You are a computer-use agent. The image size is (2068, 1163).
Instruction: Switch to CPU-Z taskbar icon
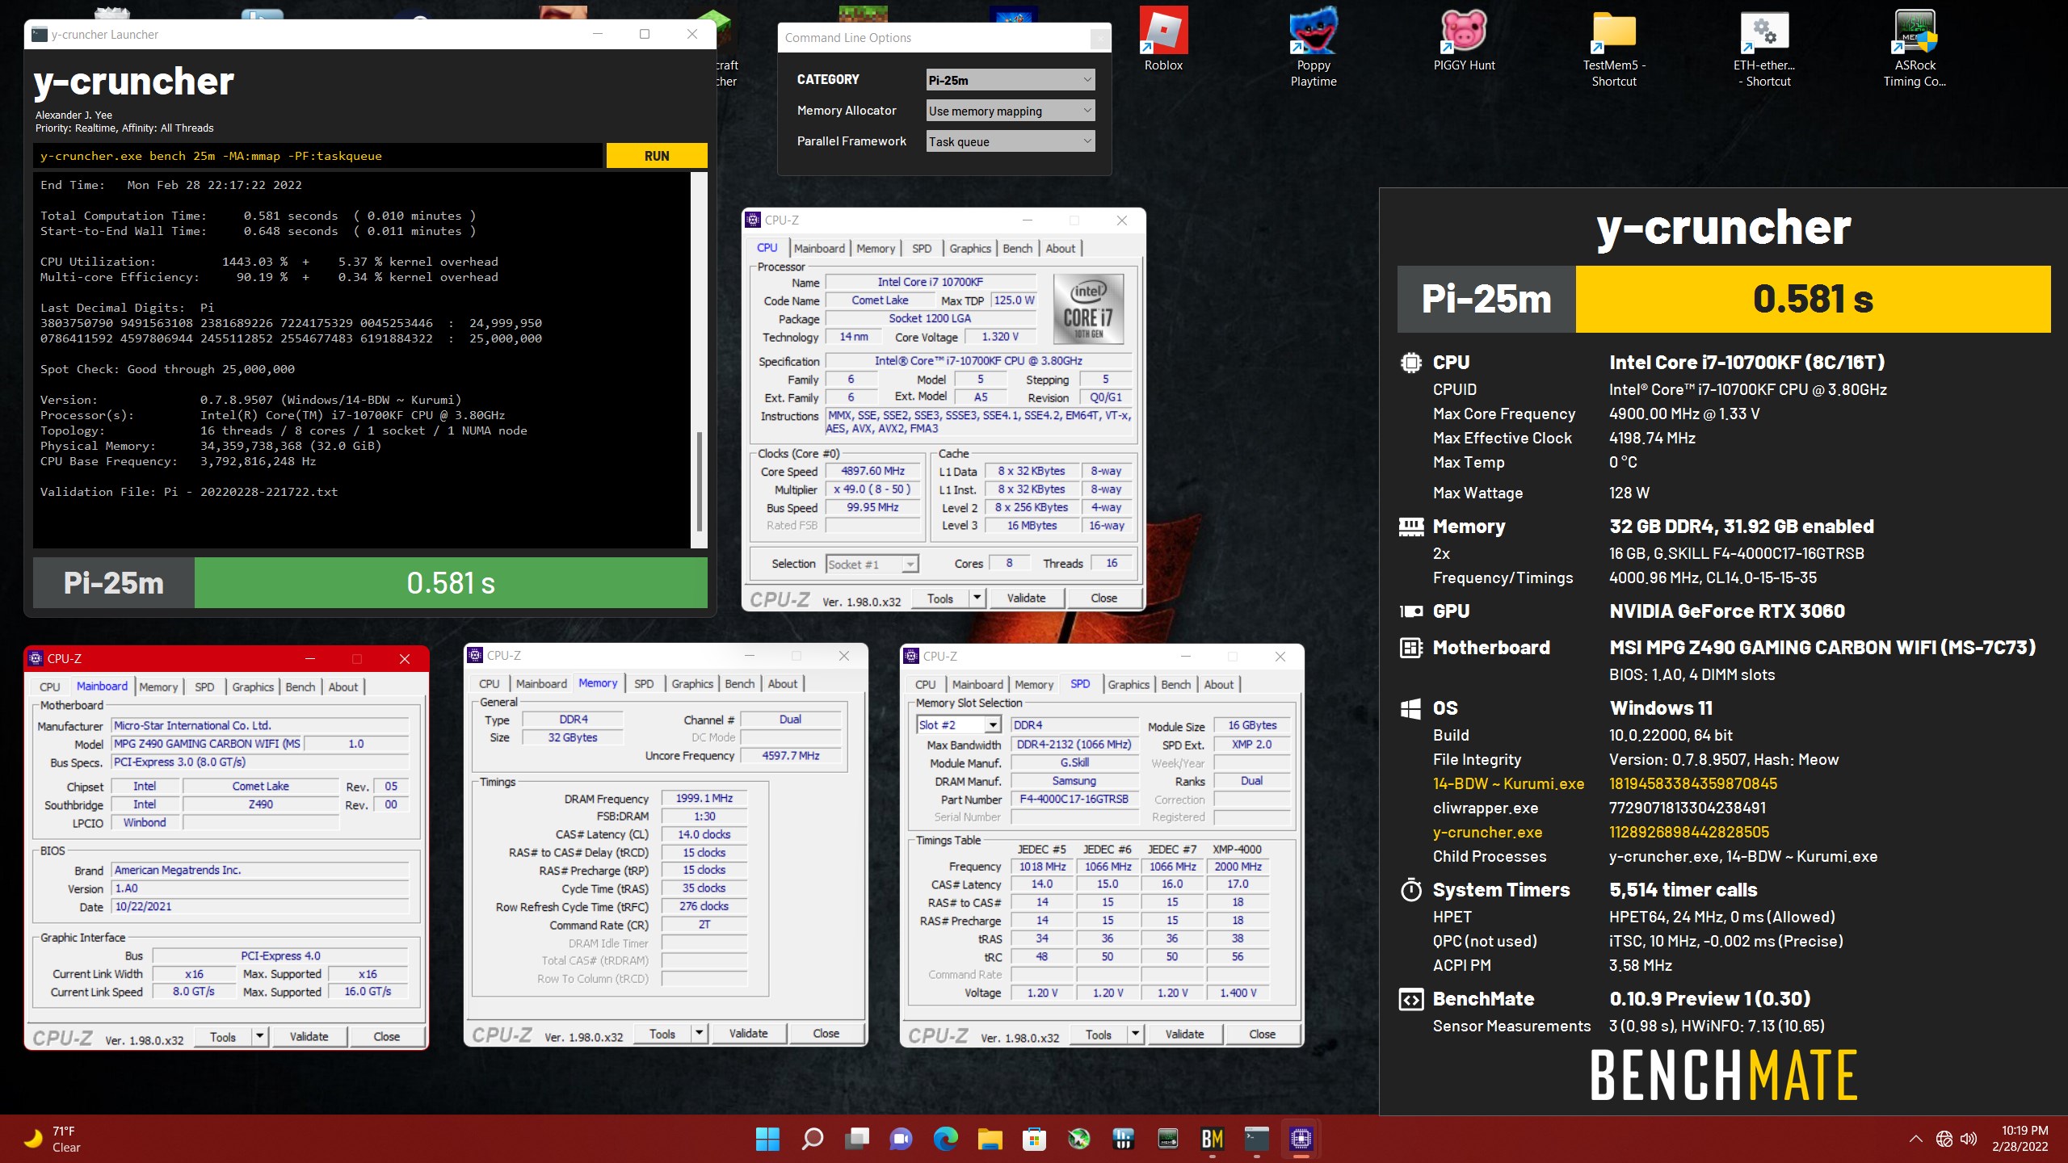(x=1301, y=1139)
